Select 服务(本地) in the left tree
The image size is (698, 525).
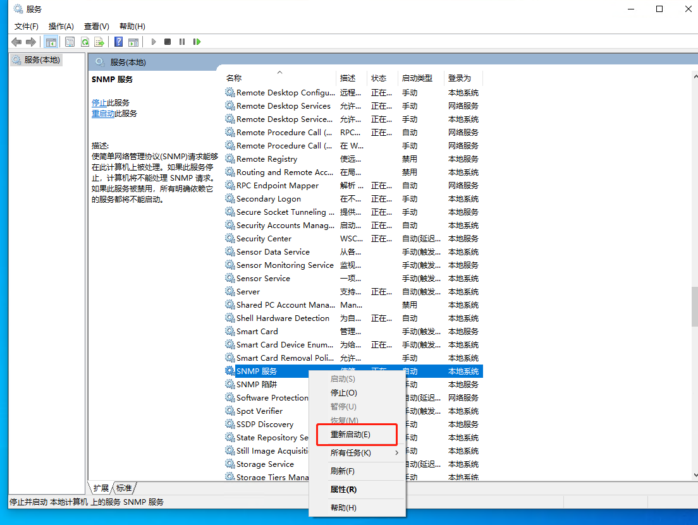coord(42,59)
